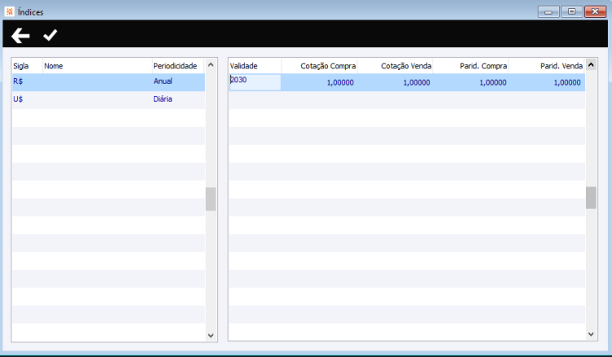Maximize the Índices window

[572, 11]
